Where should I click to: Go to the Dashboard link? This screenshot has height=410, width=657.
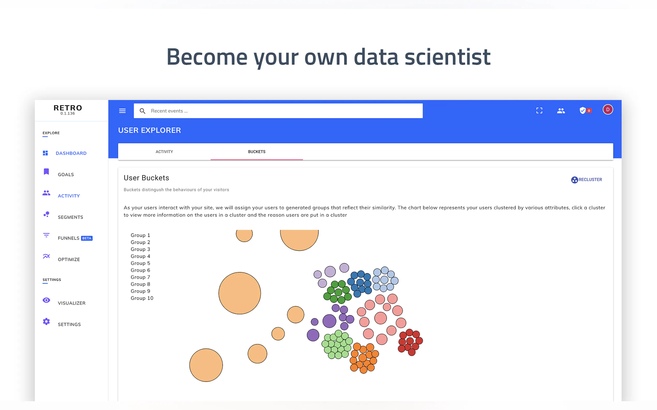point(71,153)
